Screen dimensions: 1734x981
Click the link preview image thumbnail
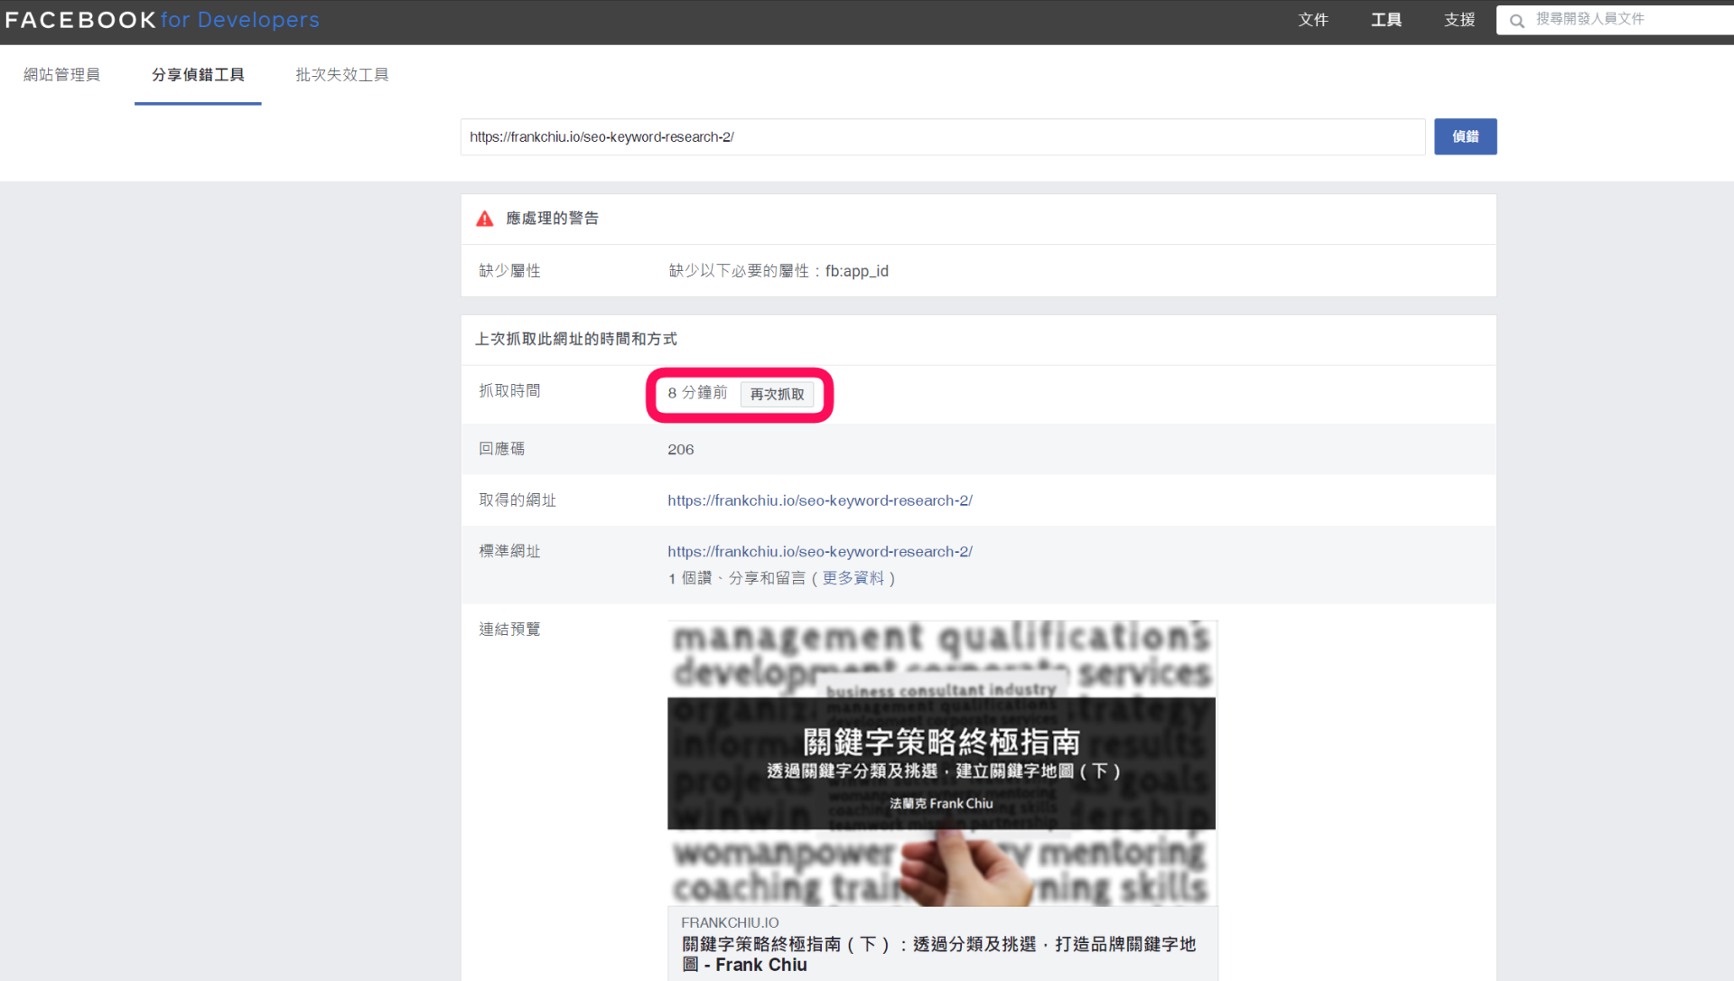[x=942, y=763]
